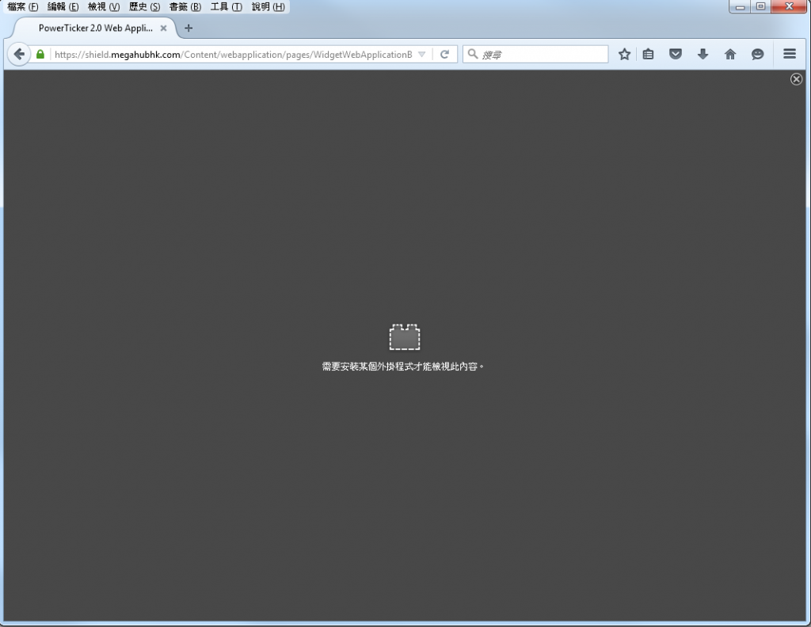
Task: Expand the URL history dropdown arrow
Action: [x=422, y=55]
